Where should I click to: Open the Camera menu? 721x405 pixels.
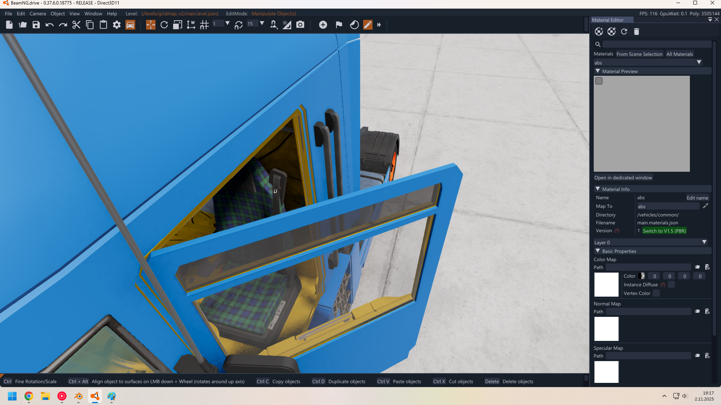click(x=38, y=13)
